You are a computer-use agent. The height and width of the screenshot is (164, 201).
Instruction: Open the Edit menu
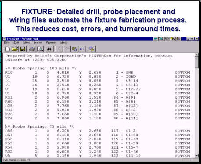pos(16,43)
